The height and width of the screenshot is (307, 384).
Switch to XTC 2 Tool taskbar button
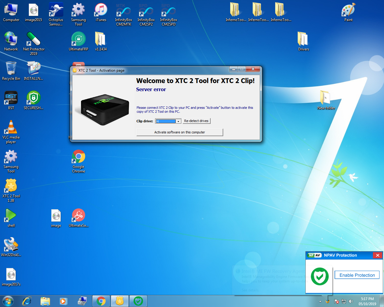click(x=120, y=301)
